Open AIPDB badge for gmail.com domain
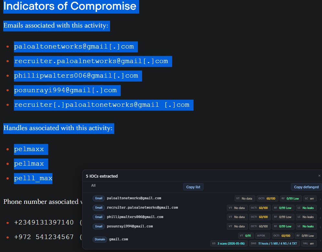Image resolution: width=322 pixels, height=252 pixels. point(263,236)
